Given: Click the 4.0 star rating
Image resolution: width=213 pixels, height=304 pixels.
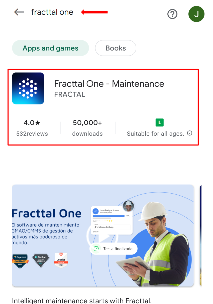Looking at the screenshot, I should click(x=32, y=123).
